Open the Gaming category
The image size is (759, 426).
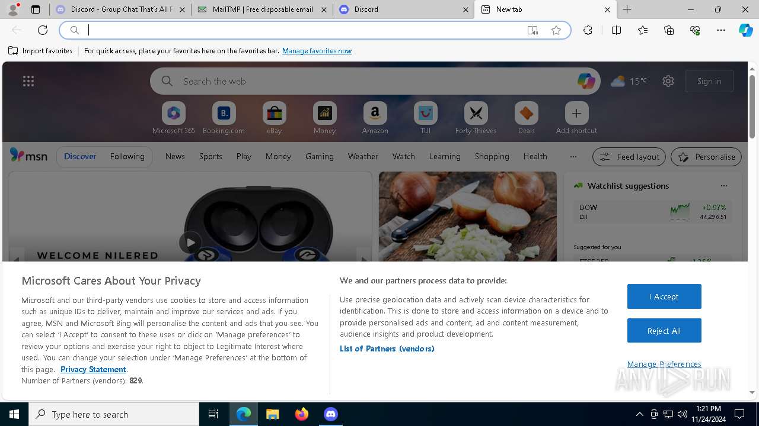[x=320, y=156]
